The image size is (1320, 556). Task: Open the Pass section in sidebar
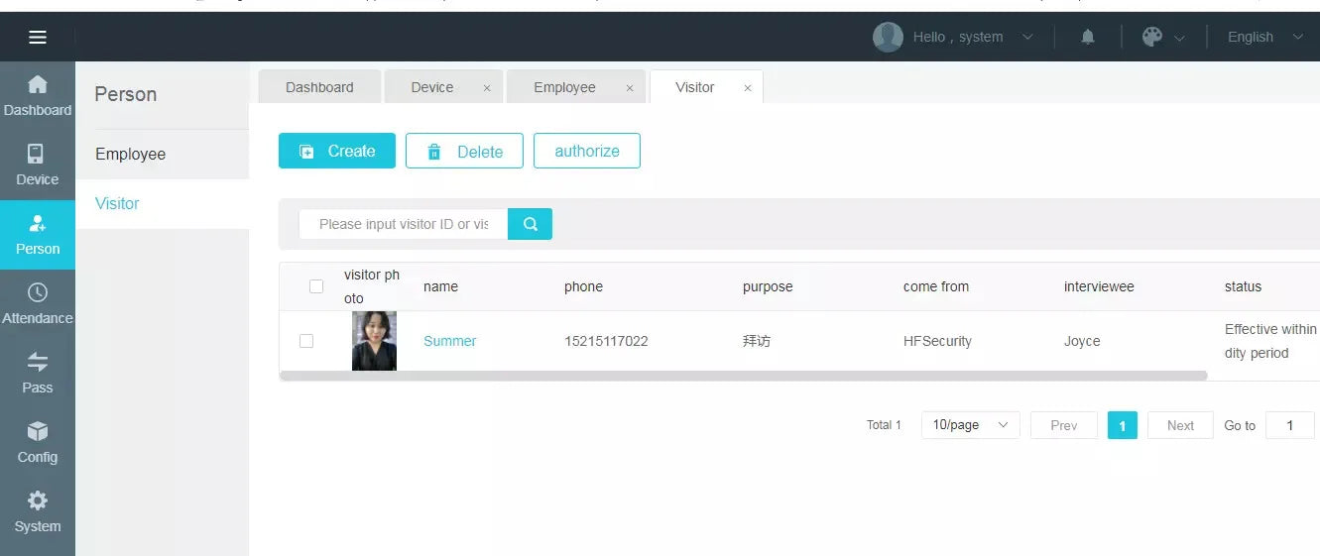[38, 373]
